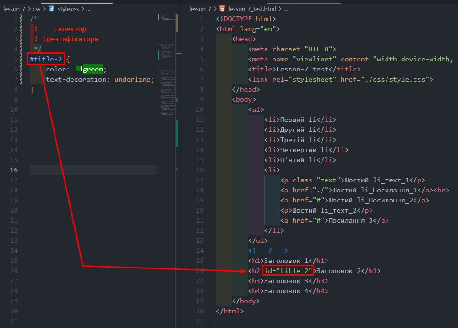Open the green color swatch picker
This screenshot has width=458, height=328.
[78, 69]
